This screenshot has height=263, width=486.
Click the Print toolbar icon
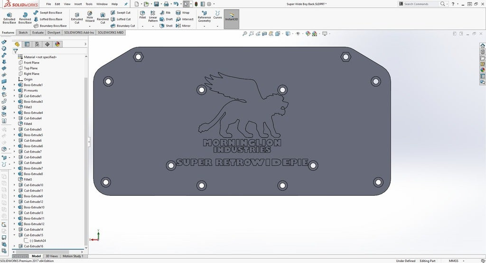(x=166, y=4)
